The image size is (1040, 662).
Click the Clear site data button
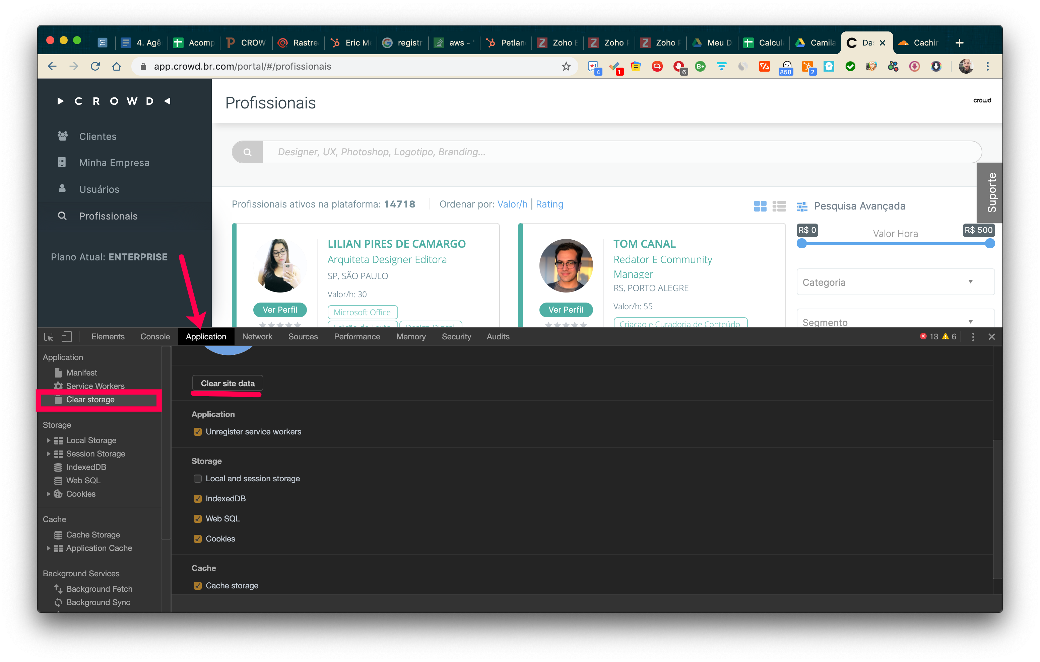pos(227,383)
